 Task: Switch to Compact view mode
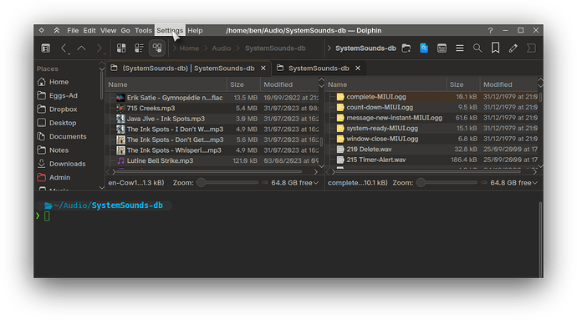[x=139, y=48]
